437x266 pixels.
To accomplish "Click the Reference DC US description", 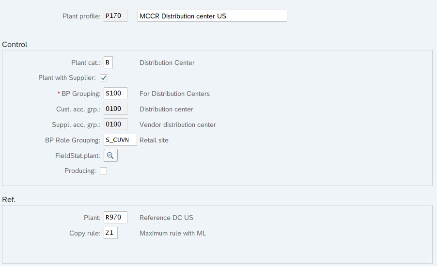I will pos(166,218).
